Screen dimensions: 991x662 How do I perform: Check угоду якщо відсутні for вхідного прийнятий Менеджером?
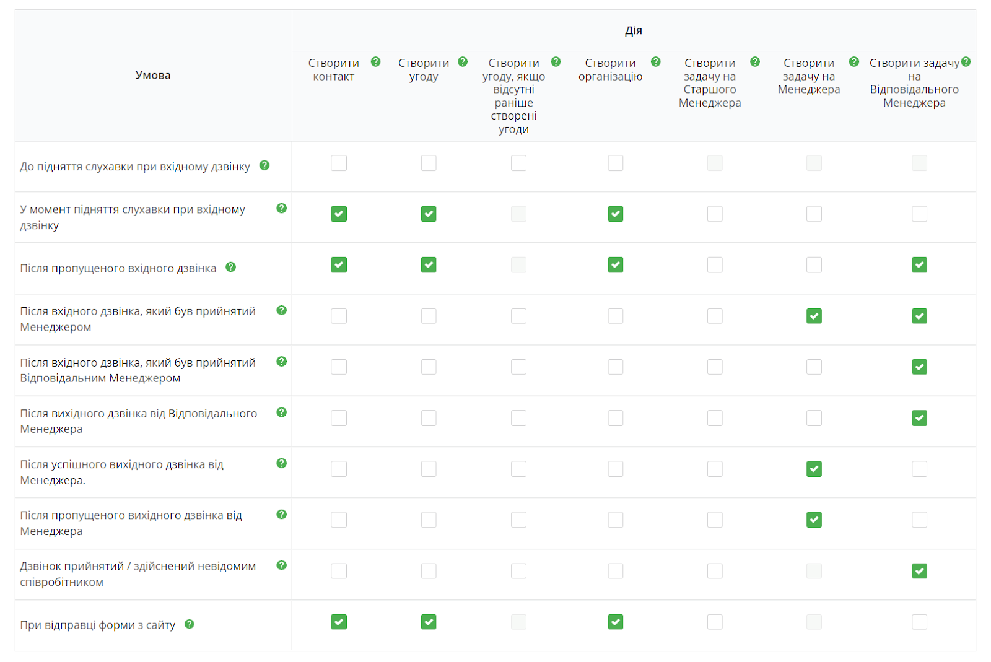coord(519,316)
